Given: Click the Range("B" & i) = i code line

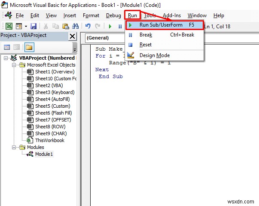Looking at the screenshot, I should (140, 63).
